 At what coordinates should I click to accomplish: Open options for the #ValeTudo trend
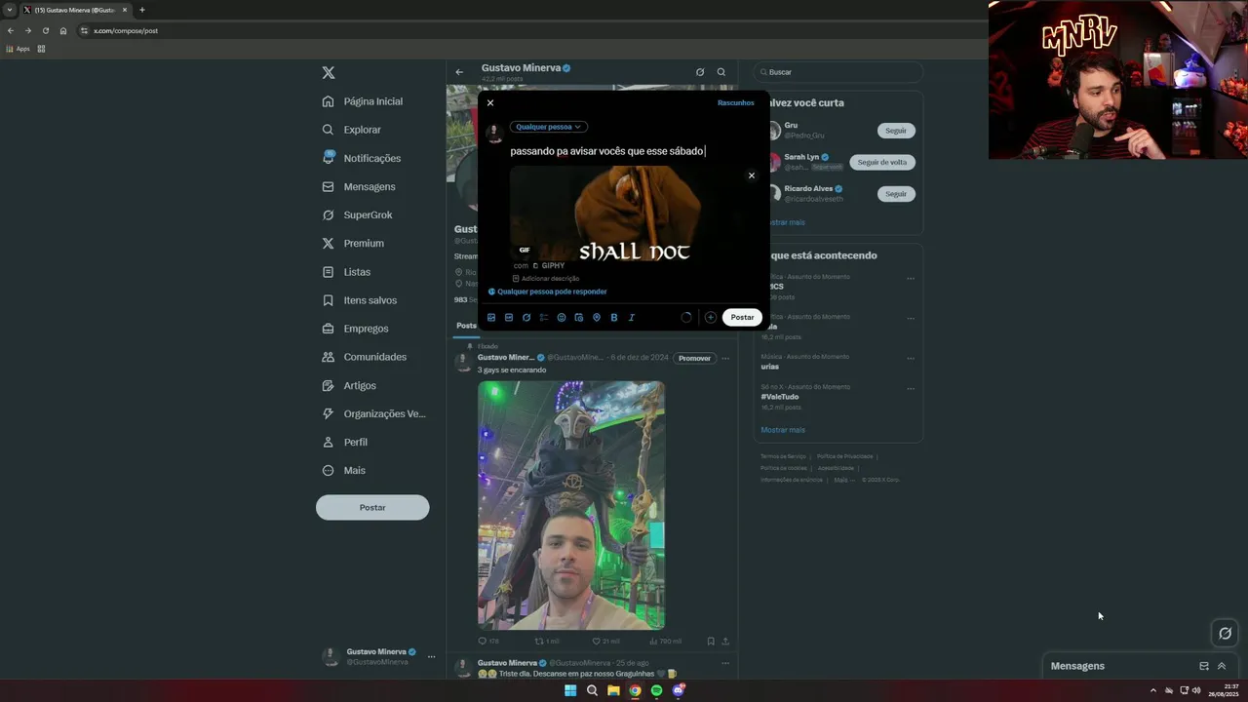pyautogui.click(x=911, y=389)
